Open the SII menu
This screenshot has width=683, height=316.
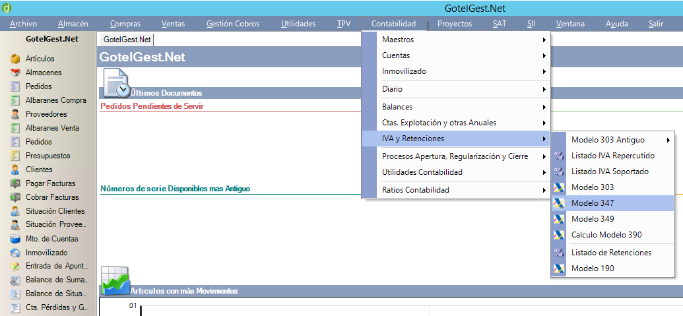tap(531, 24)
